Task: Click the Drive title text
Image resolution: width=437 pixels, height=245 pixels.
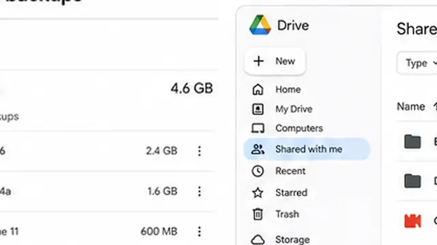Action: coord(293,26)
